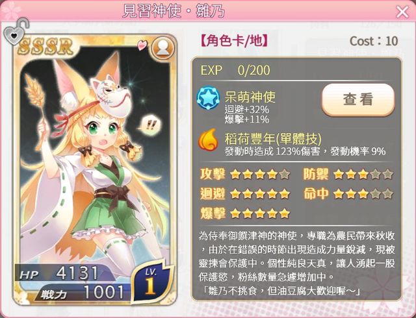Select the blue star 呆萌神使 ability icon
Screen dimensions: 416x318
pos(208,97)
